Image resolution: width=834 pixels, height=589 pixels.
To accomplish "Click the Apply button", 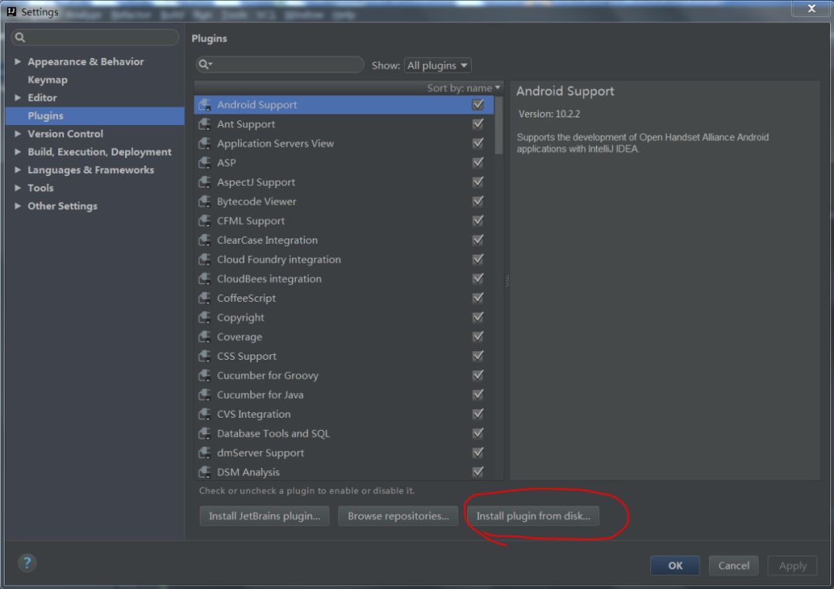I will pos(792,566).
